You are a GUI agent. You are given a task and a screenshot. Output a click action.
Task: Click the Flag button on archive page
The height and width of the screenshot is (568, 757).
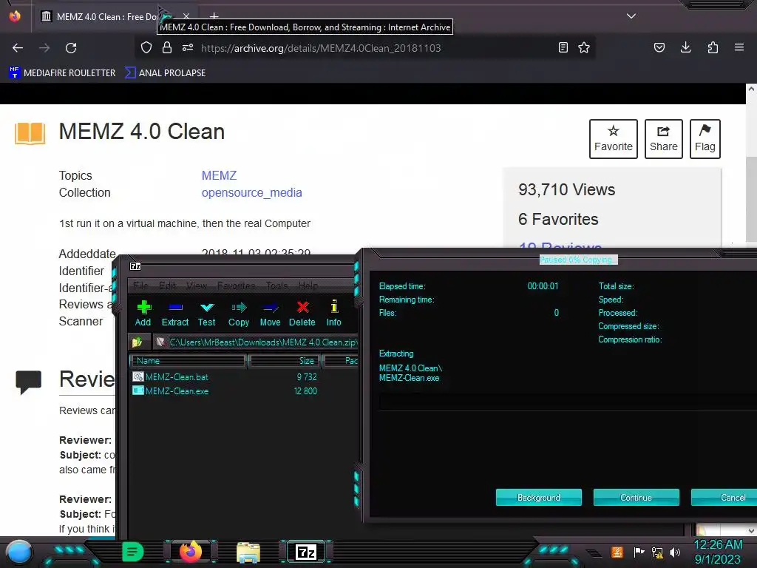point(705,139)
